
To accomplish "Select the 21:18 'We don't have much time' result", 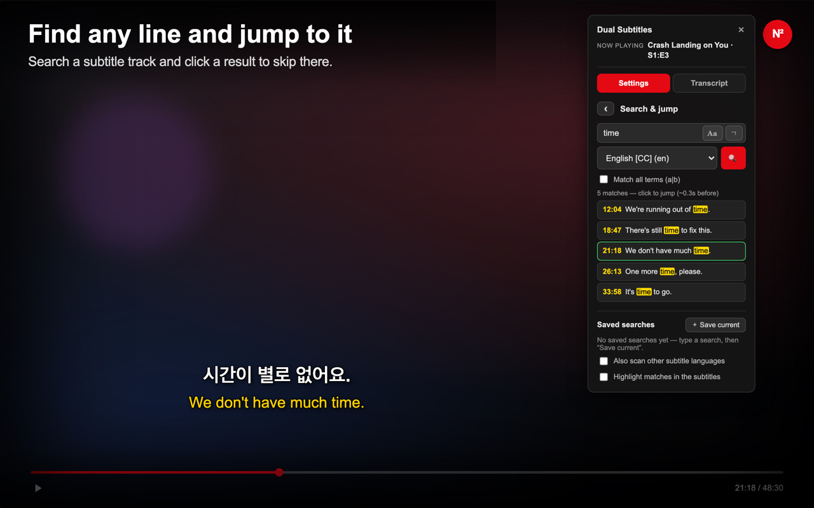I will pos(671,251).
